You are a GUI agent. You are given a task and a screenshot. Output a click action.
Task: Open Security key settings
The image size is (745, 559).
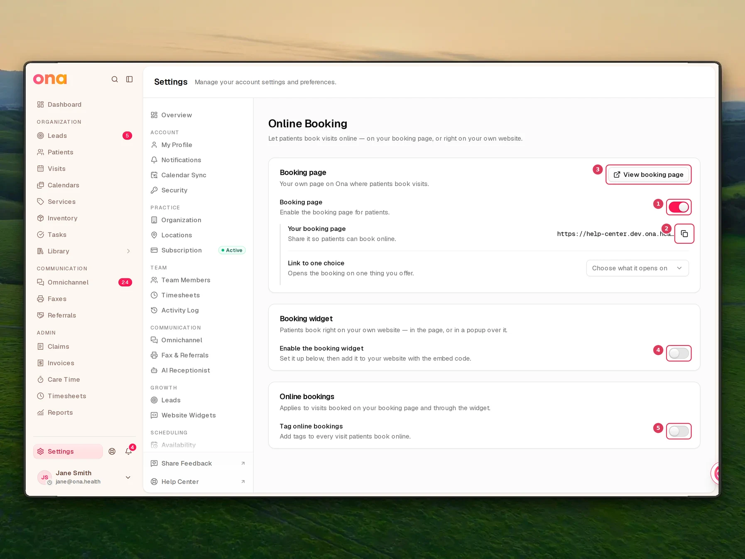[x=198, y=190]
